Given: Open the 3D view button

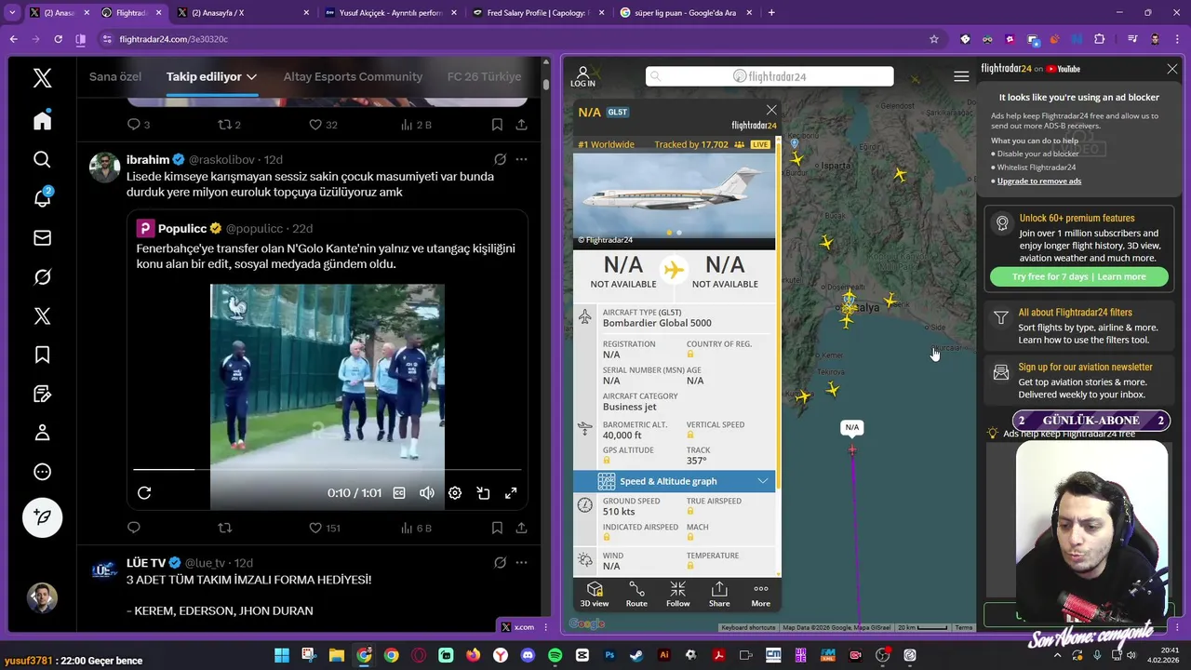Looking at the screenshot, I should point(595,595).
